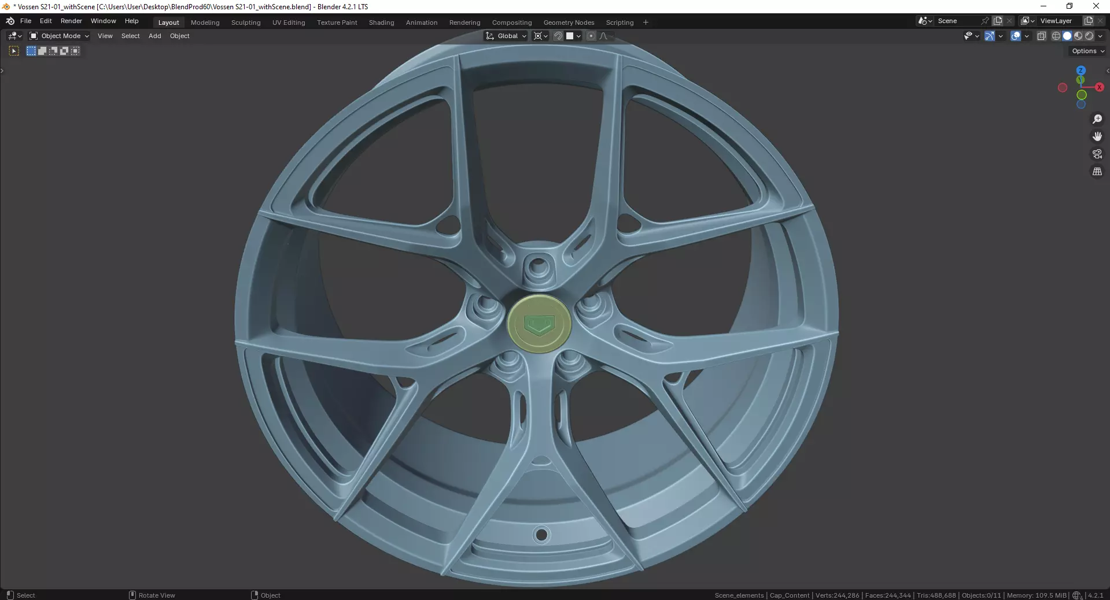Open the overlays settings dropdown arrow
The height and width of the screenshot is (600, 1110).
(1027, 36)
